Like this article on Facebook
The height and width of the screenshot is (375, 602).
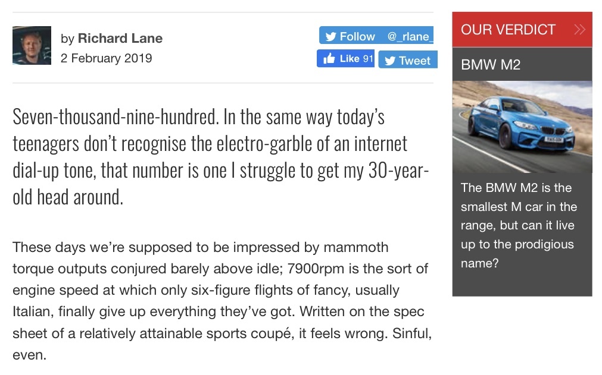(345, 59)
